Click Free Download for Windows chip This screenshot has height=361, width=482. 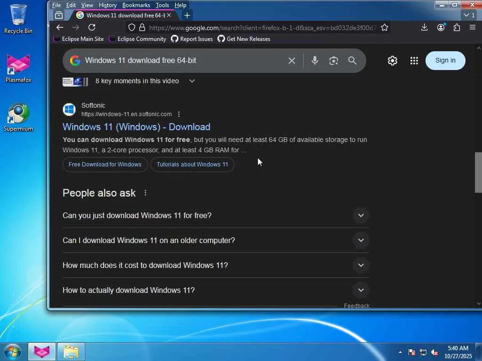[105, 165]
